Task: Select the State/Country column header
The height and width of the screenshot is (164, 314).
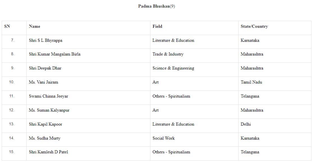Action: (254, 26)
